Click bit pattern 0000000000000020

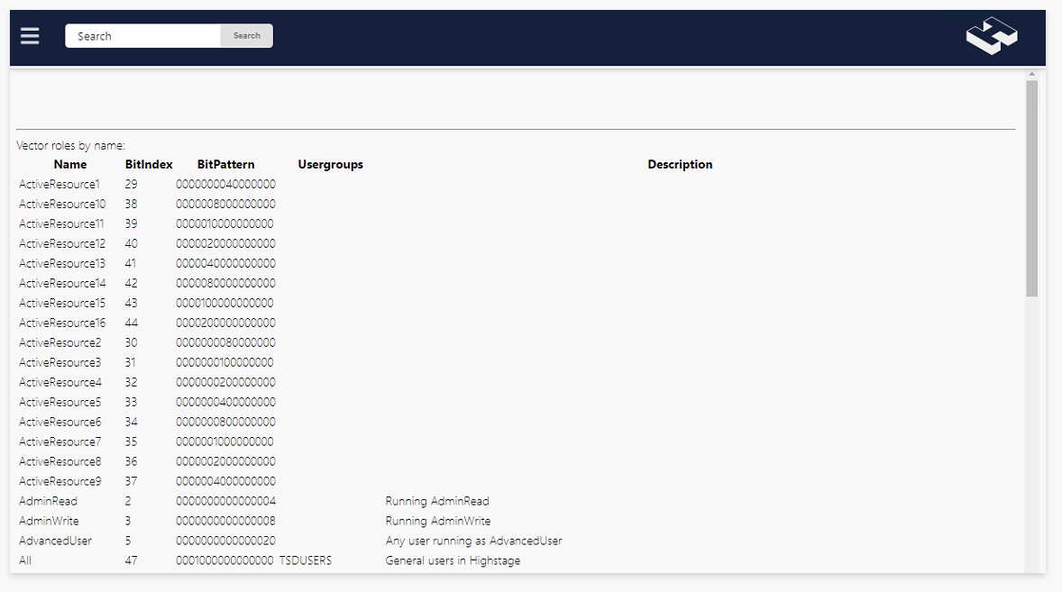(226, 541)
